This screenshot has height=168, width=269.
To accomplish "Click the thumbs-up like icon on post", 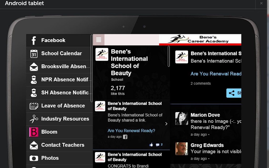I will coord(151,145).
